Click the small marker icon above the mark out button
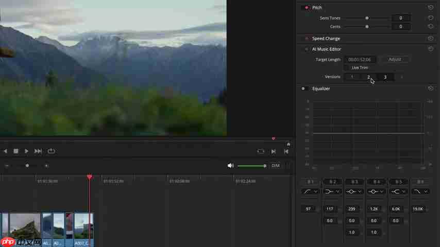 pyautogui.click(x=288, y=144)
